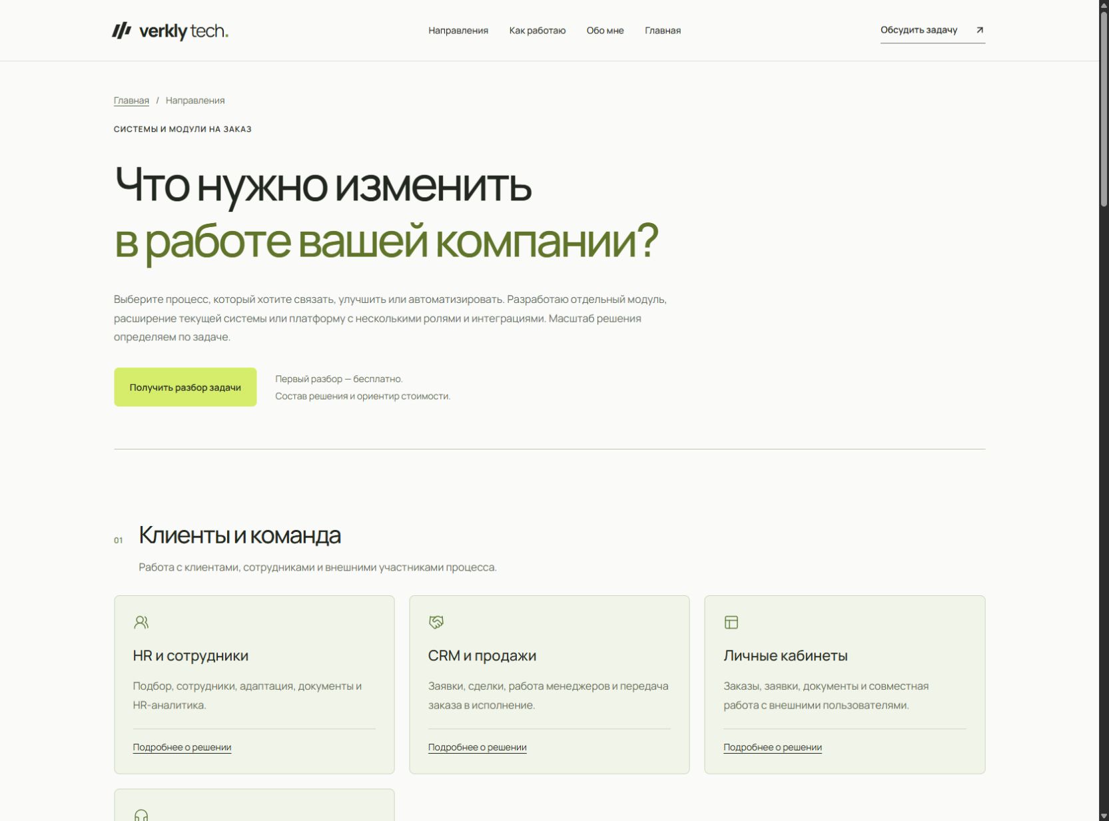This screenshot has height=821, width=1109.
Task: Click the scrollbar down arrow
Action: 1104,816
